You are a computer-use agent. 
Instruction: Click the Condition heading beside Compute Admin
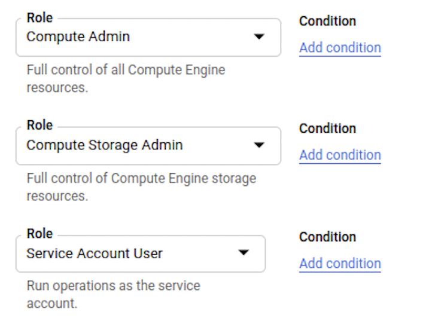327,22
